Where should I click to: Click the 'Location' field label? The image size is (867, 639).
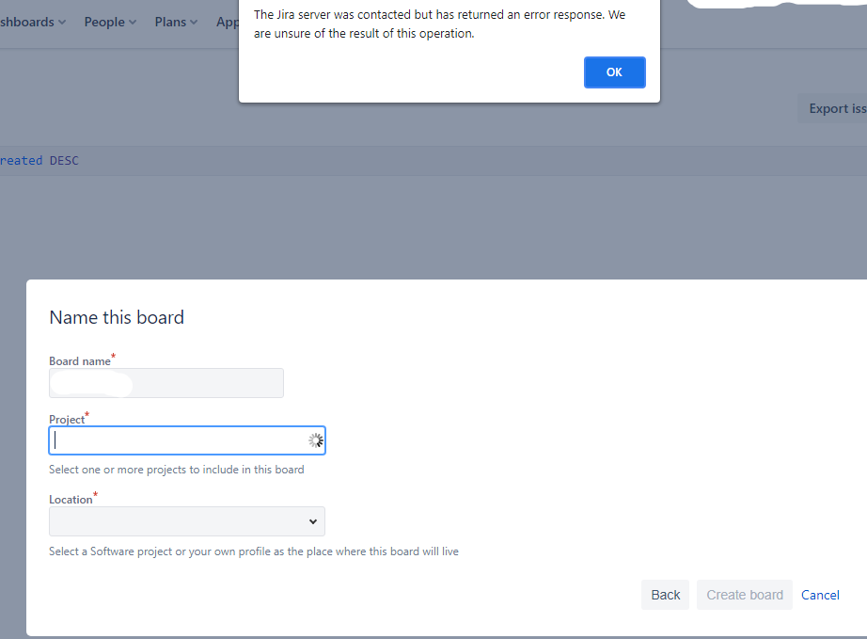[71, 500]
